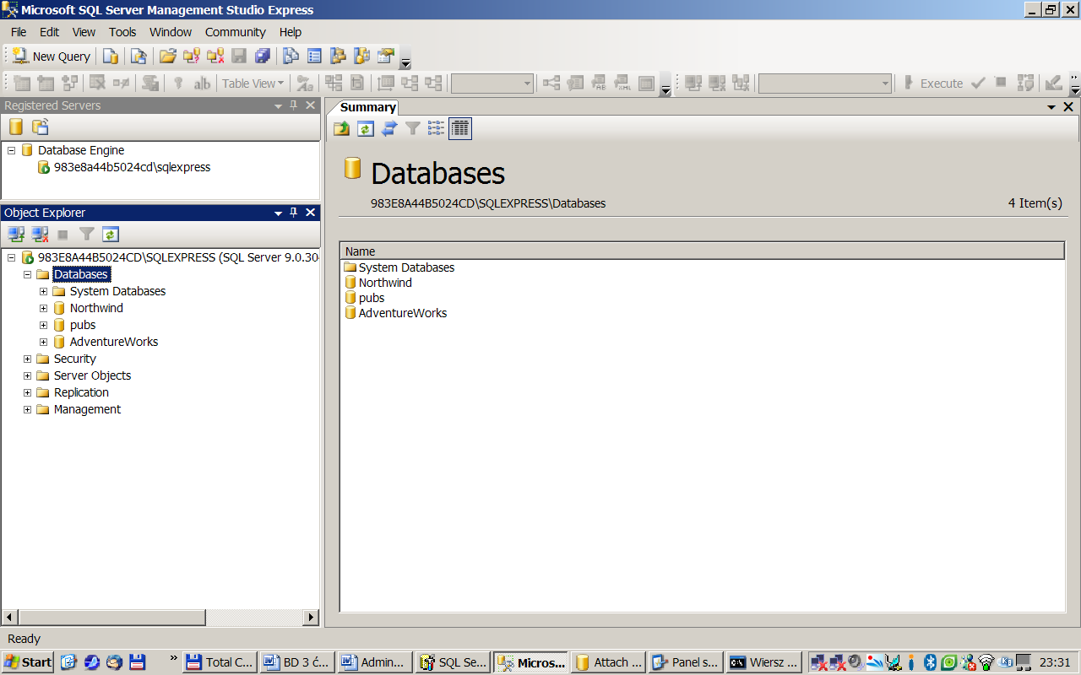Click the SQL Server Mobile Query icon
This screenshot has height=675, width=1081.
point(139,57)
